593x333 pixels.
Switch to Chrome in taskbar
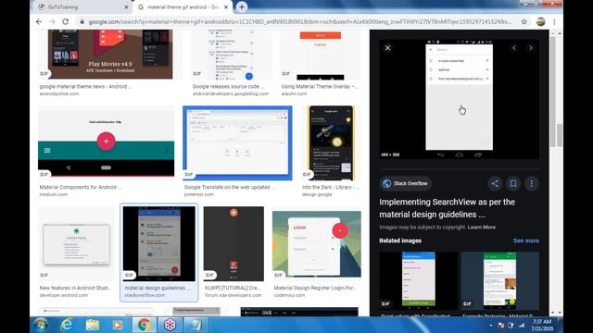click(145, 325)
